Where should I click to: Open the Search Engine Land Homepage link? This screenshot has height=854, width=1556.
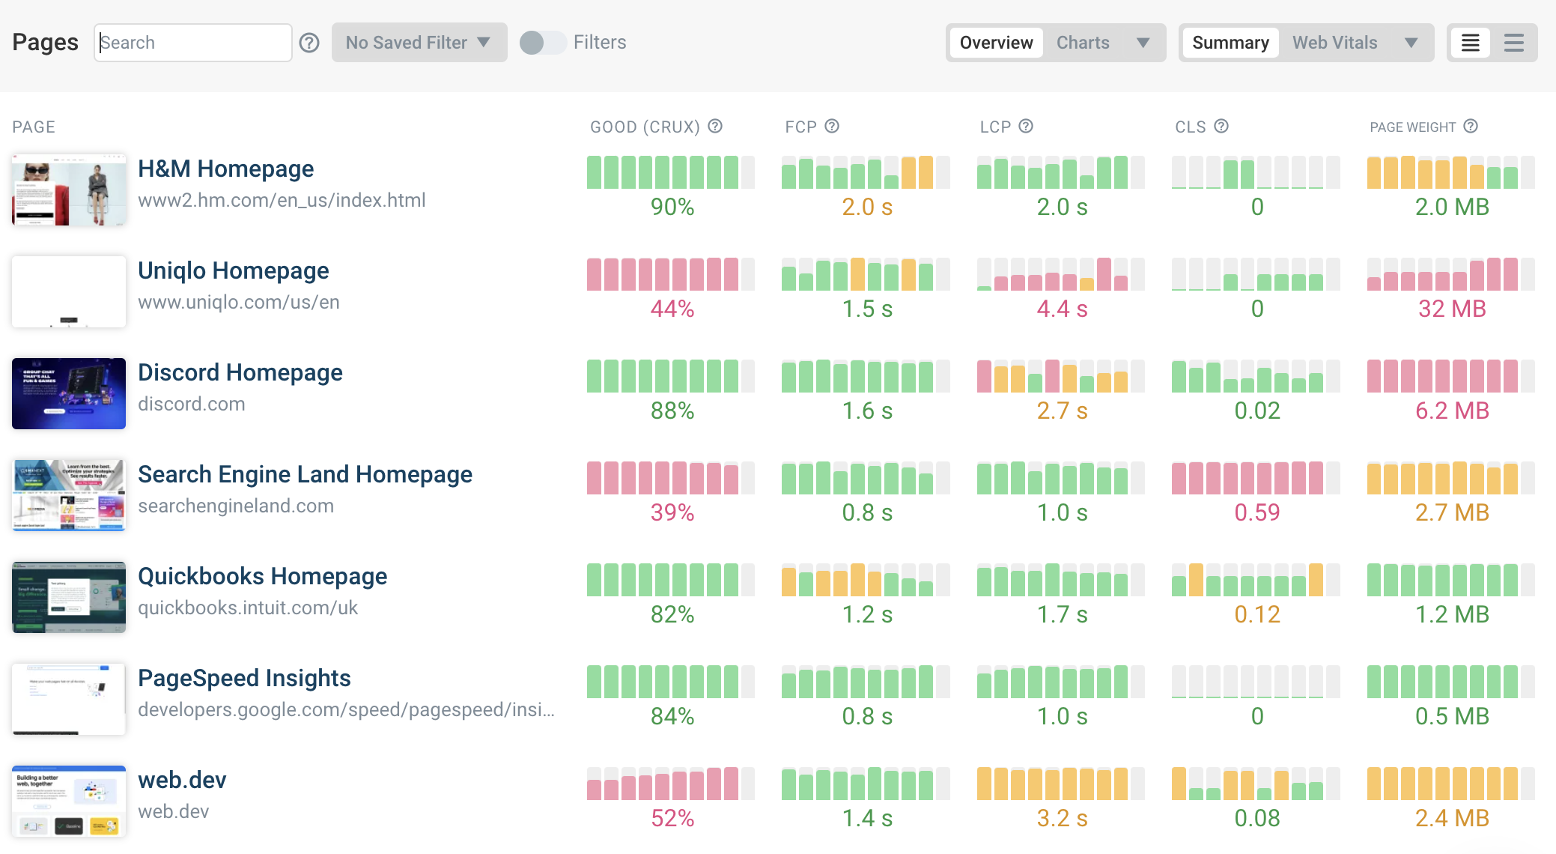coord(305,474)
